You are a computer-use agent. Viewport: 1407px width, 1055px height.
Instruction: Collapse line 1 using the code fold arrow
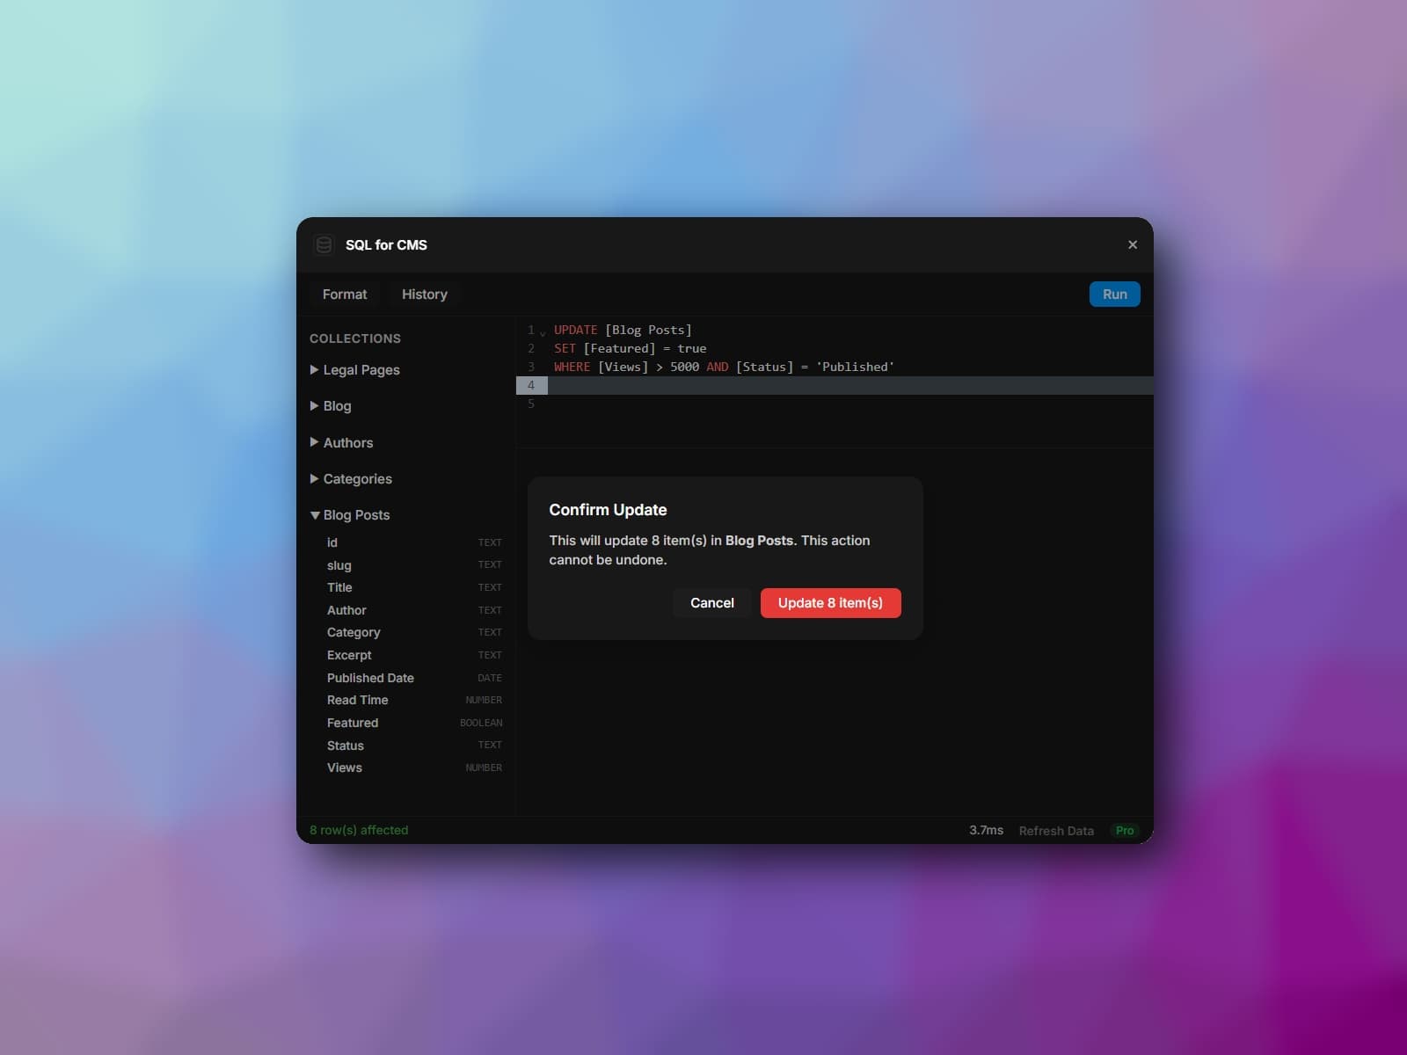point(543,332)
